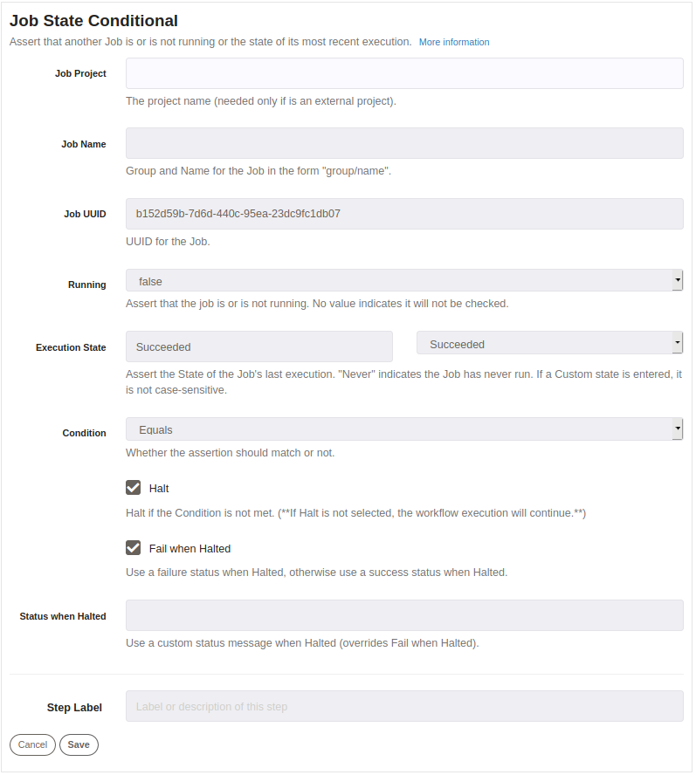Click into the Job Name input box
Image resolution: width=696 pixels, height=775 pixels.
tap(404, 143)
